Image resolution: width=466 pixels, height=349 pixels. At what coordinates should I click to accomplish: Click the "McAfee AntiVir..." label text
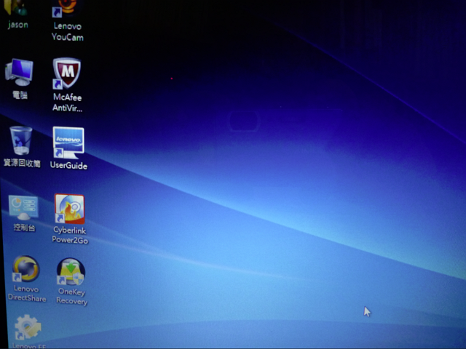(x=68, y=103)
